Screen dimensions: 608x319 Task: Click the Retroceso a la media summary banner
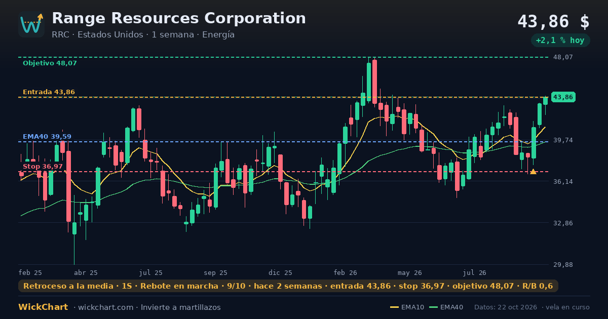coord(288,286)
